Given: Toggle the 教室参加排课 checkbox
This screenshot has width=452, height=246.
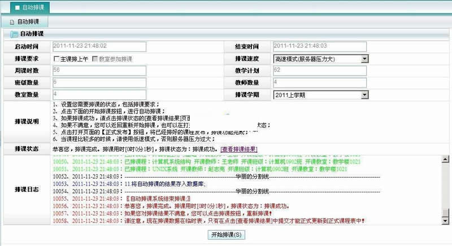Looking at the screenshot, I should [x=94, y=59].
